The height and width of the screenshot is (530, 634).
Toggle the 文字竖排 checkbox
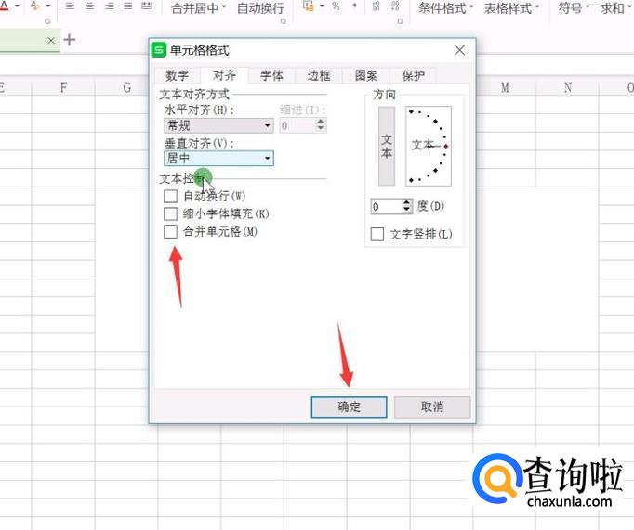[377, 234]
